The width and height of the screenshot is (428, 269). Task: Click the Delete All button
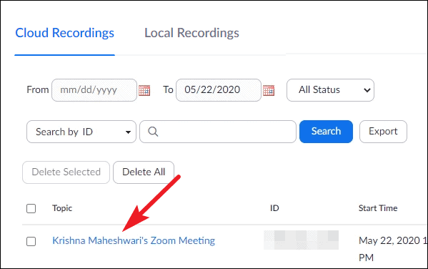click(x=144, y=172)
